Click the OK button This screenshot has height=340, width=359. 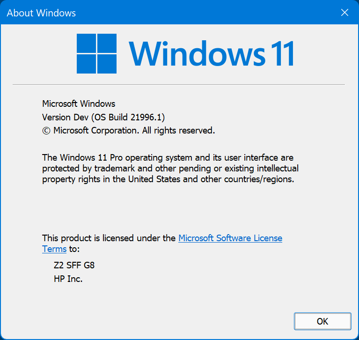click(322, 321)
